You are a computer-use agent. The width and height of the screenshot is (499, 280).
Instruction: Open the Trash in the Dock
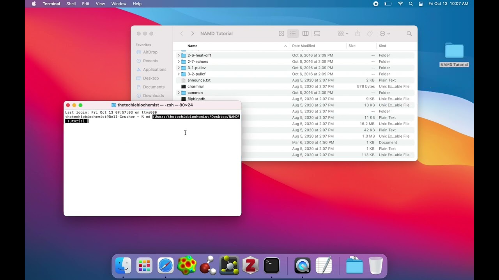coord(376,266)
